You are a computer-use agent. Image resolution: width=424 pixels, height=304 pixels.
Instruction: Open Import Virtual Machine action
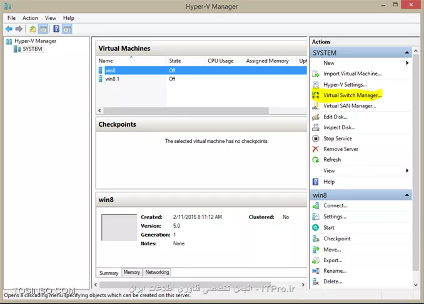tap(352, 74)
